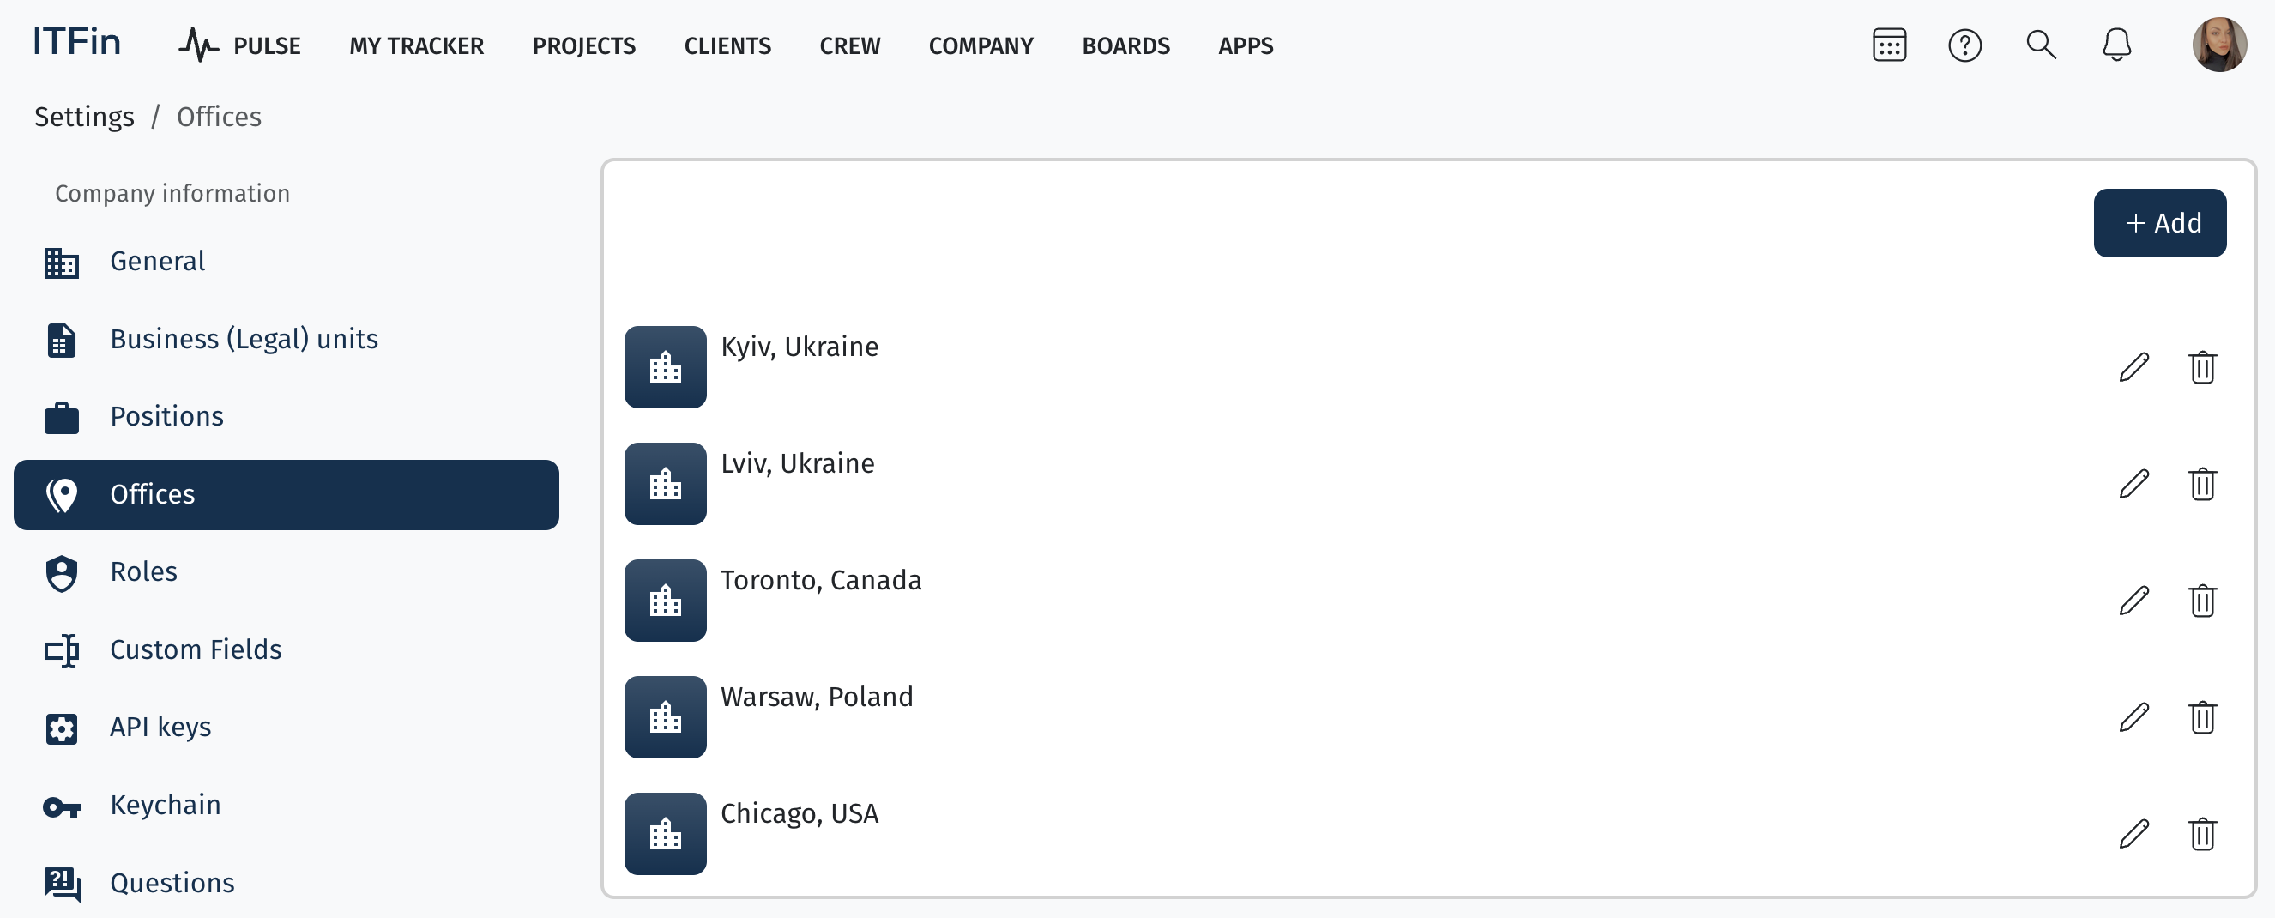This screenshot has width=2275, height=918.
Task: Click the Warsaw office building icon
Action: pyautogui.click(x=665, y=716)
